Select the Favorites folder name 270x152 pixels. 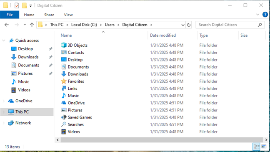tap(76, 81)
